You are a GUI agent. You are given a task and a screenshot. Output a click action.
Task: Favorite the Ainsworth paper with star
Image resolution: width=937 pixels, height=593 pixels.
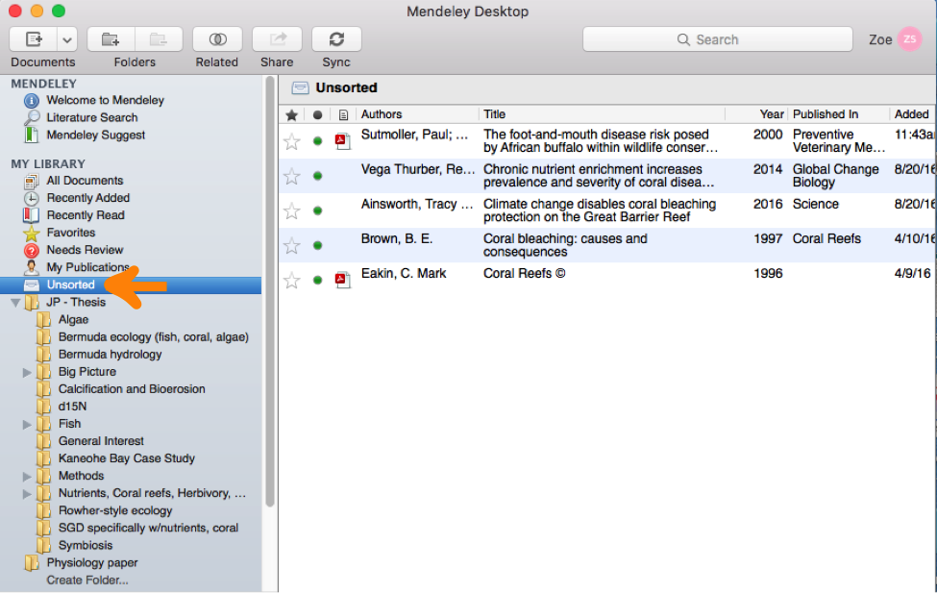291,211
